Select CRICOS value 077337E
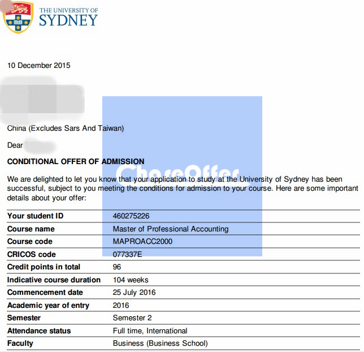Image resolution: width=364 pixels, height=352 pixels. point(127,254)
